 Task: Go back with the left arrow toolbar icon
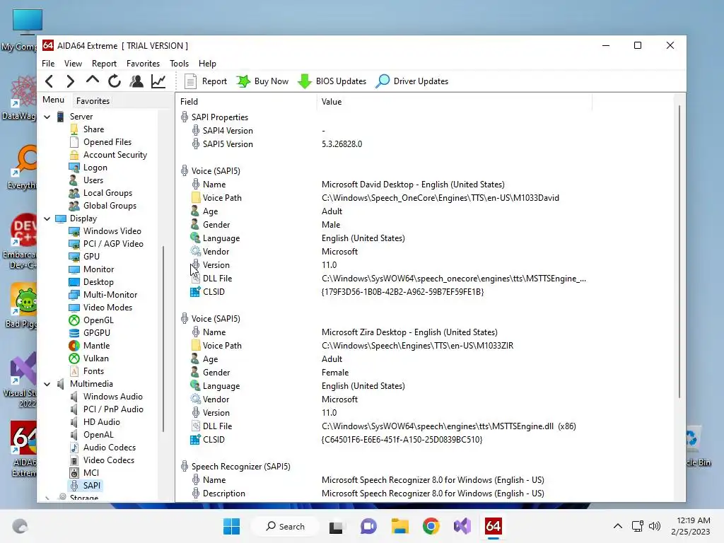[x=49, y=81]
